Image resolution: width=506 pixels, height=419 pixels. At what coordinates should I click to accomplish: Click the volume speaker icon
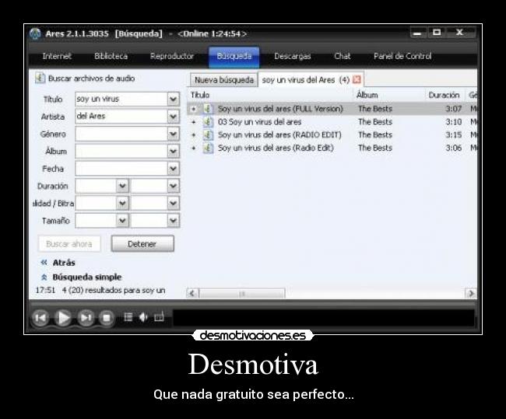[143, 317]
